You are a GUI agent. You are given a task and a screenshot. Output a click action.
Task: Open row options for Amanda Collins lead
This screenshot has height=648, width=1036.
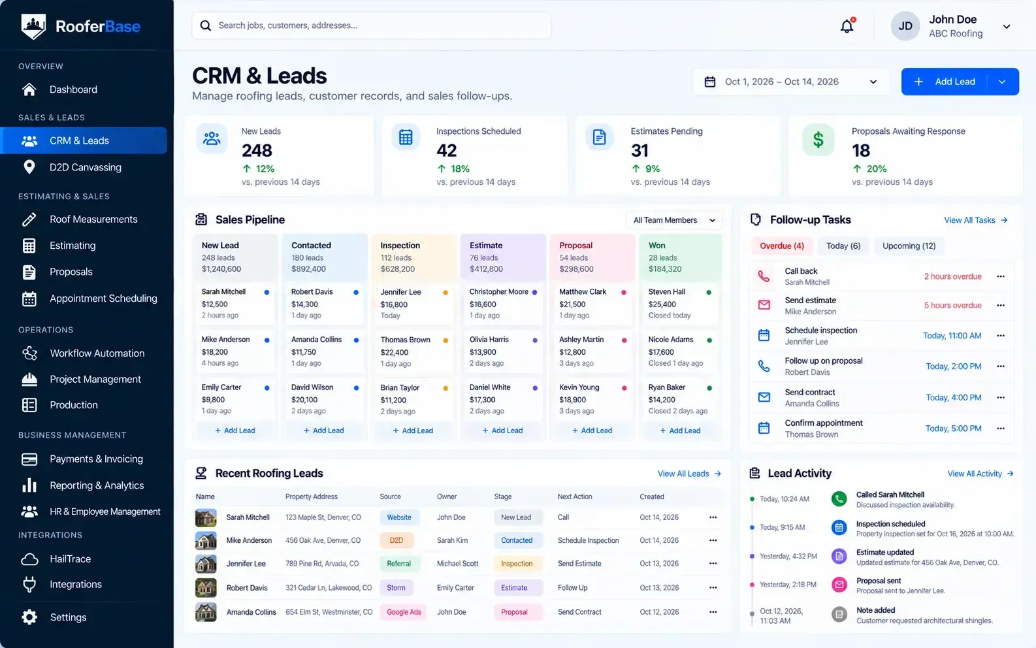713,612
